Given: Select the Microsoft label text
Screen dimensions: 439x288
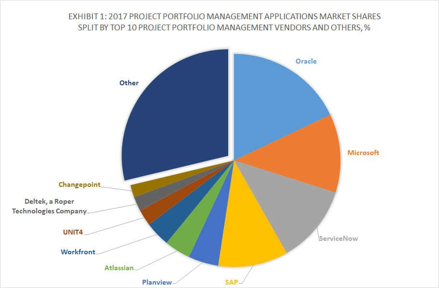Looking at the screenshot, I should click(363, 153).
